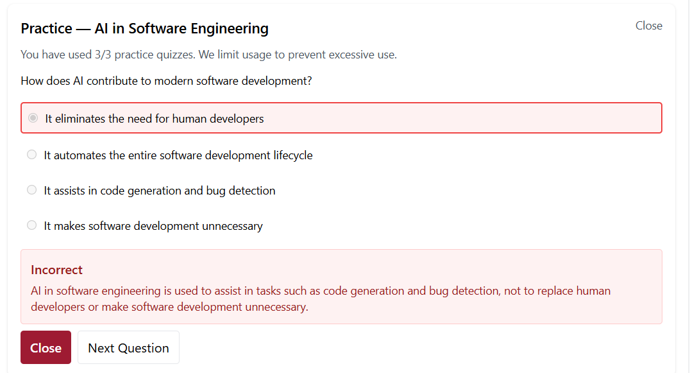690x373 pixels.
Task: Click the answer text 'It automates the entire software development lifecycle'
Action: (x=178, y=155)
